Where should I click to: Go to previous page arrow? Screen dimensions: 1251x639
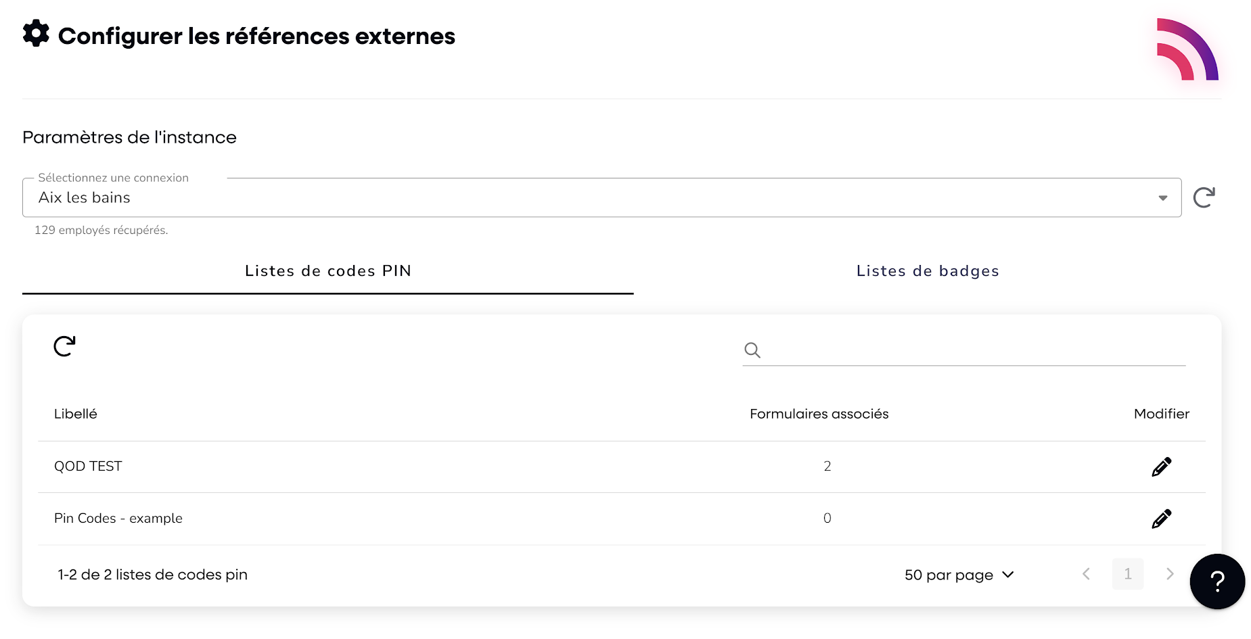pyautogui.click(x=1086, y=574)
